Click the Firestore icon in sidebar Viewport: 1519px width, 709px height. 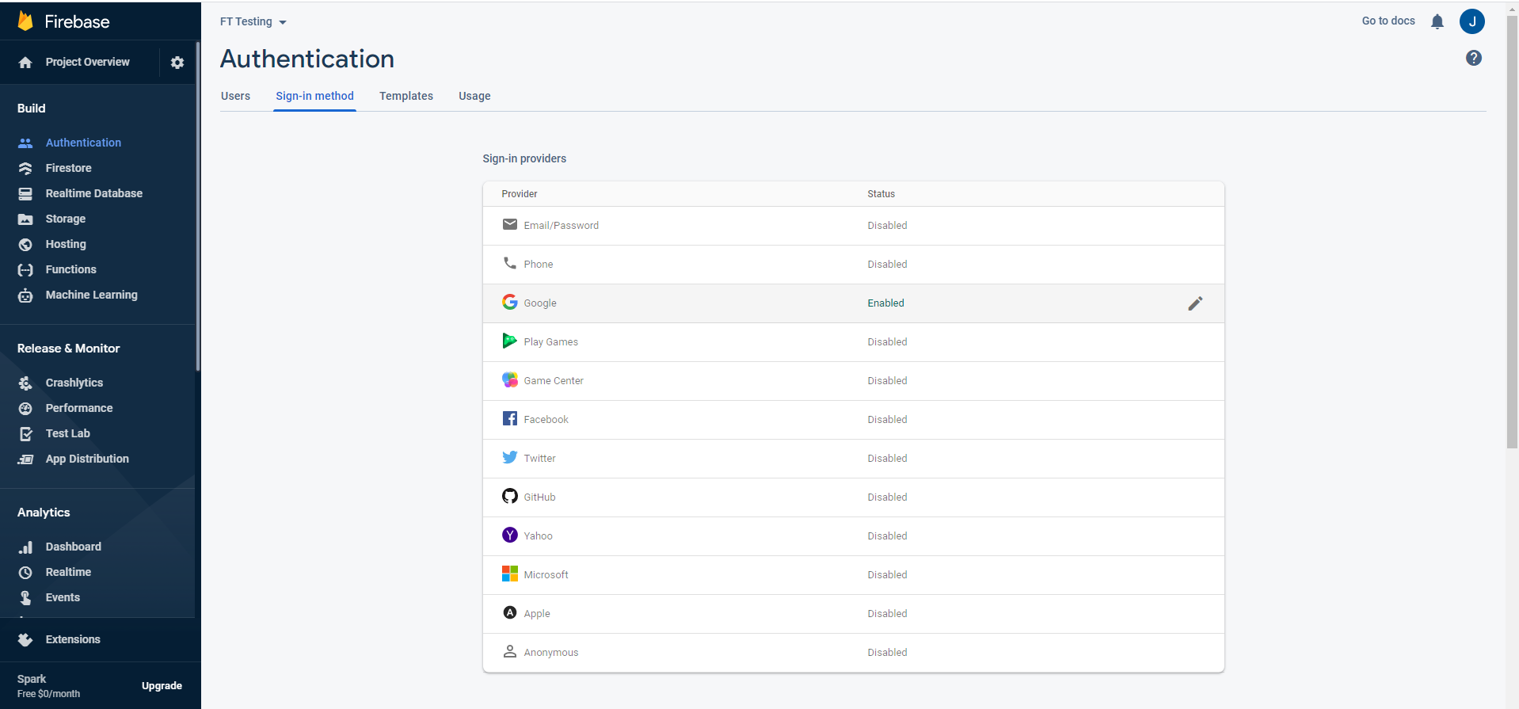[25, 168]
